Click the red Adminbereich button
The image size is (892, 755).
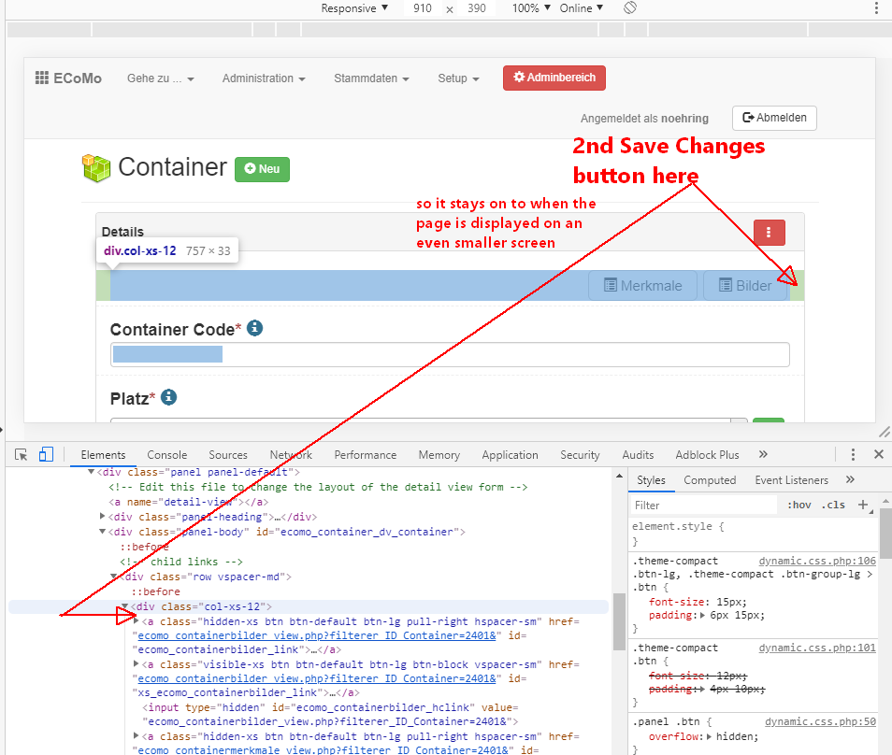pyautogui.click(x=554, y=78)
